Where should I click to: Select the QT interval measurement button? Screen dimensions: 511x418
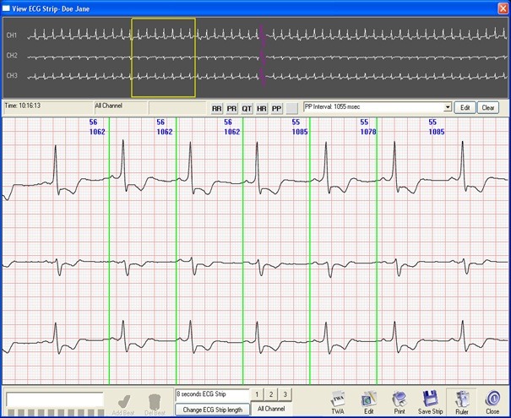[247, 109]
